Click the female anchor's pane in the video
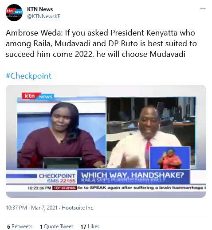Image resolution: width=212 pixels, height=230 pixels. 62,133
